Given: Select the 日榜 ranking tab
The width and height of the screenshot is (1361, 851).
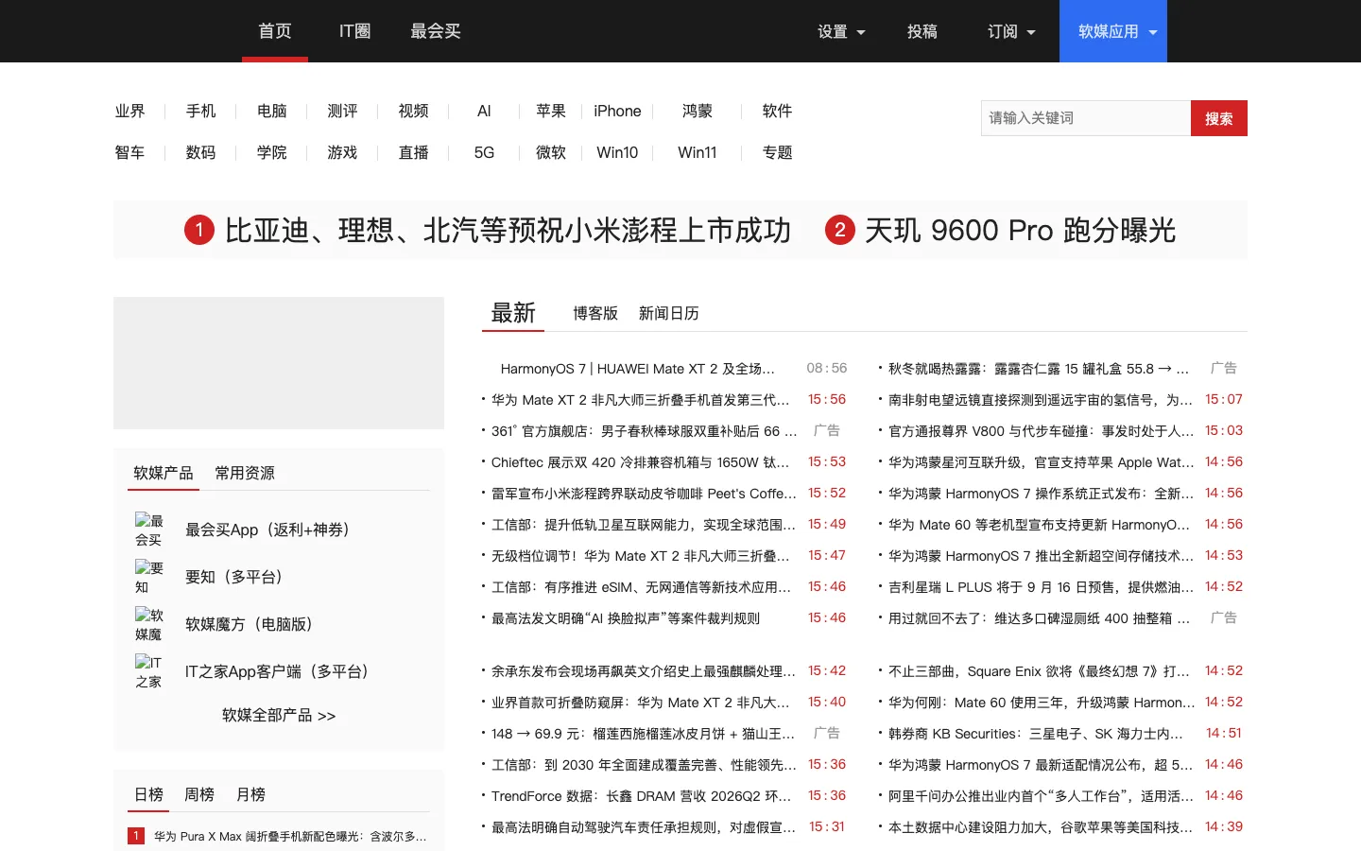Looking at the screenshot, I should pyautogui.click(x=148, y=794).
